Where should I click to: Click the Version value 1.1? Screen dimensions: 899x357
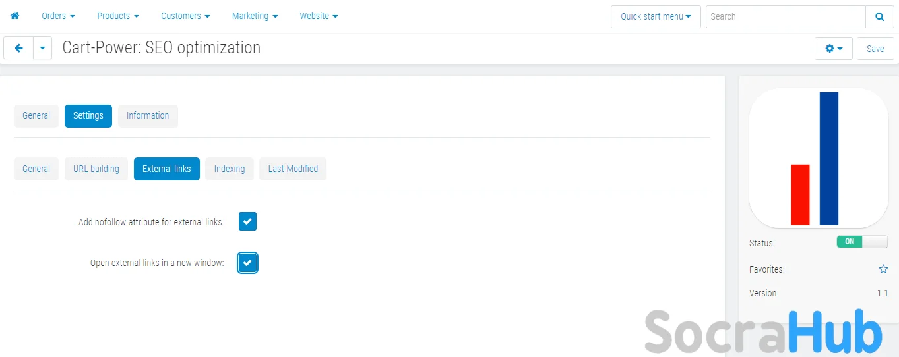click(x=883, y=293)
